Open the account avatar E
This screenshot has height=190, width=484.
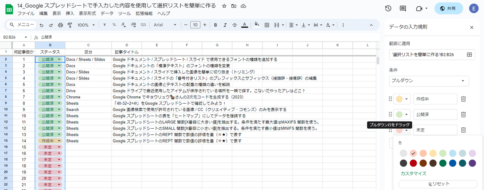pyautogui.click(x=475, y=8)
